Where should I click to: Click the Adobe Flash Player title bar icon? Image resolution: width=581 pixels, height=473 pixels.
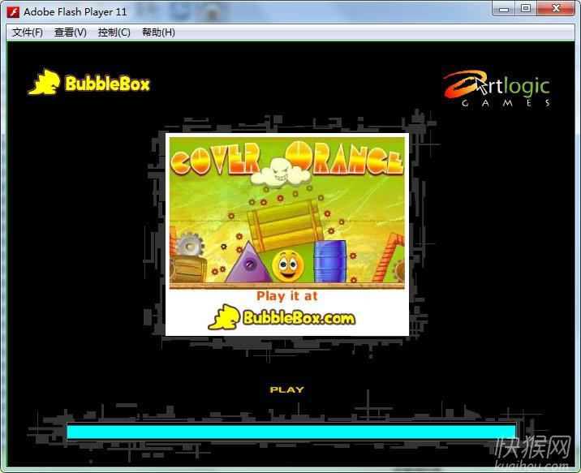tap(13, 11)
